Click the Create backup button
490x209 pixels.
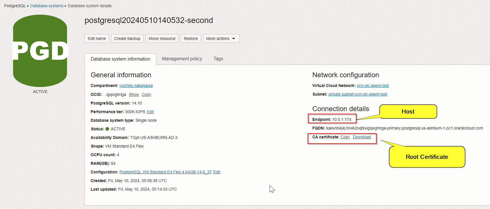tap(127, 38)
